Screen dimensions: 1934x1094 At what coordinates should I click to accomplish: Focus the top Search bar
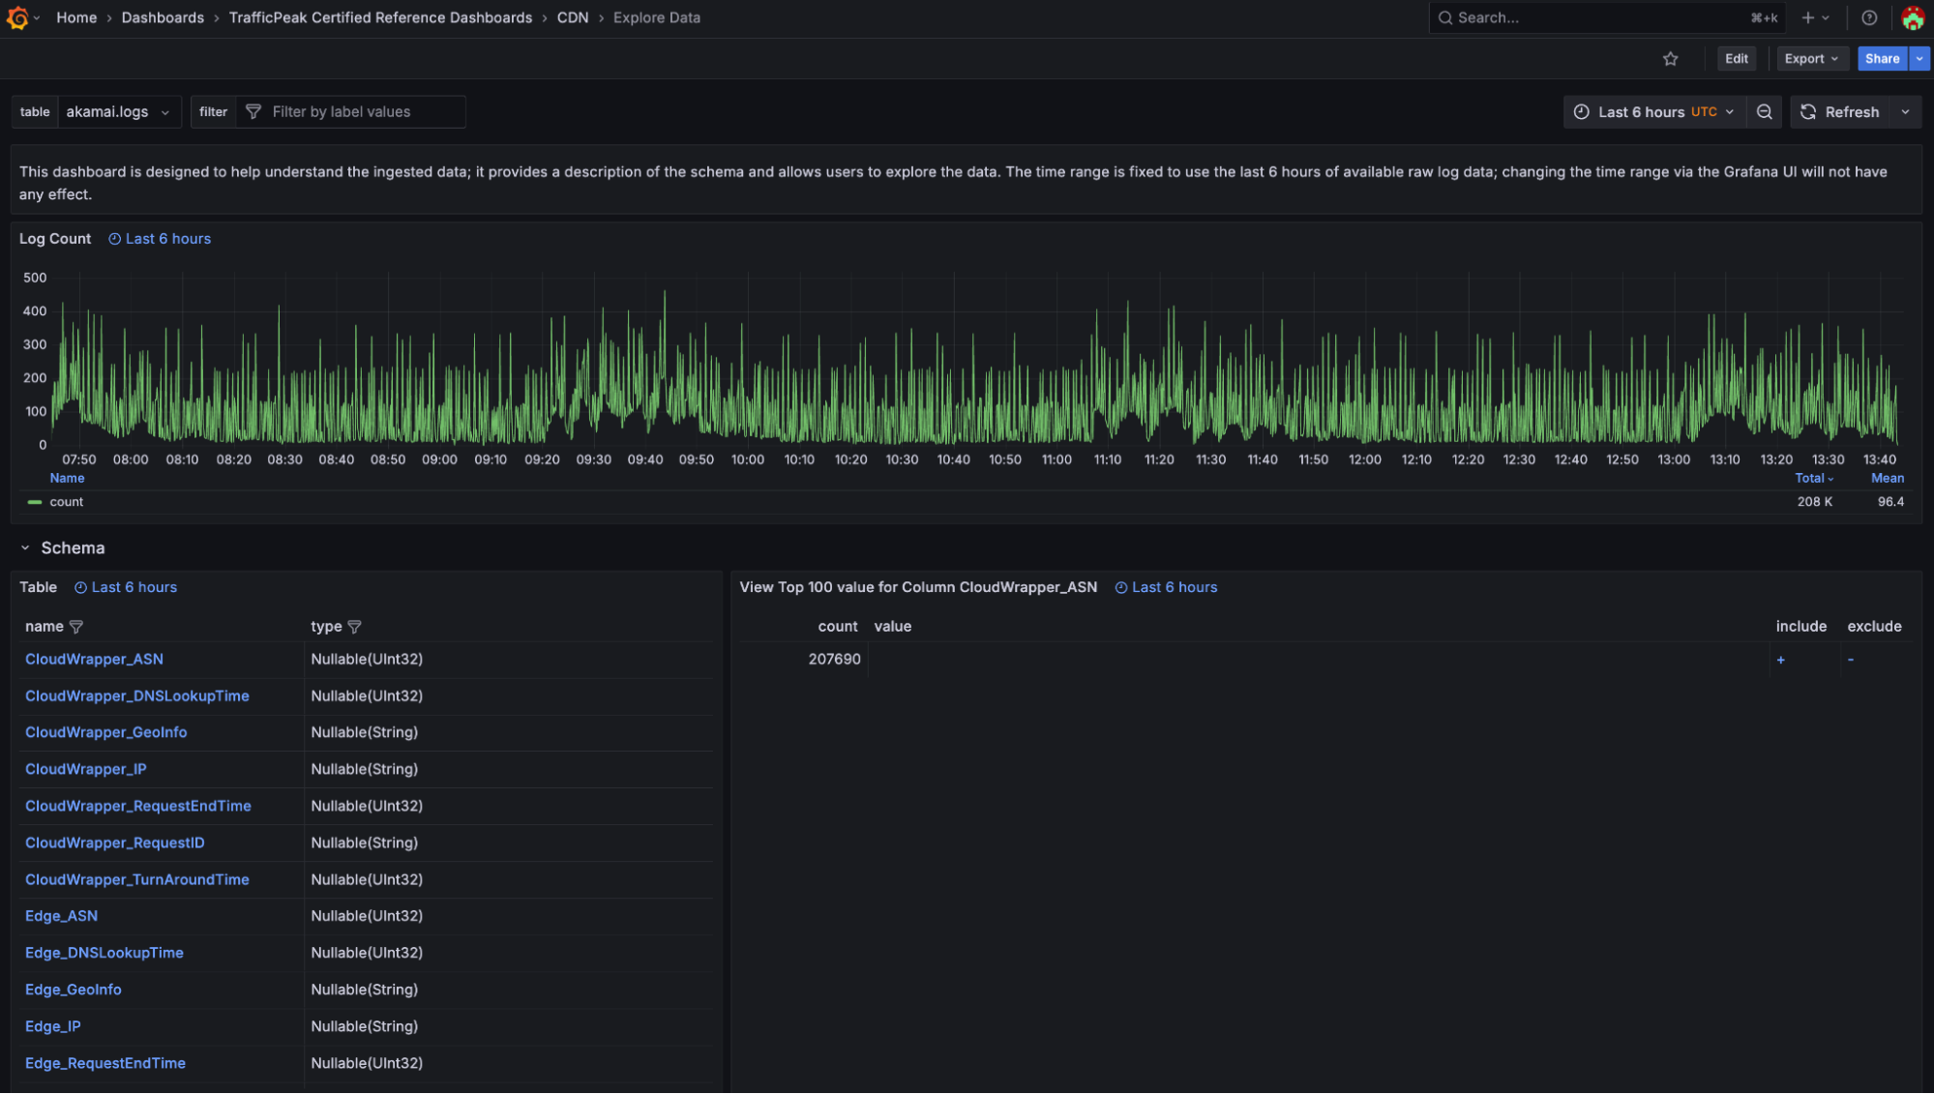point(1607,17)
